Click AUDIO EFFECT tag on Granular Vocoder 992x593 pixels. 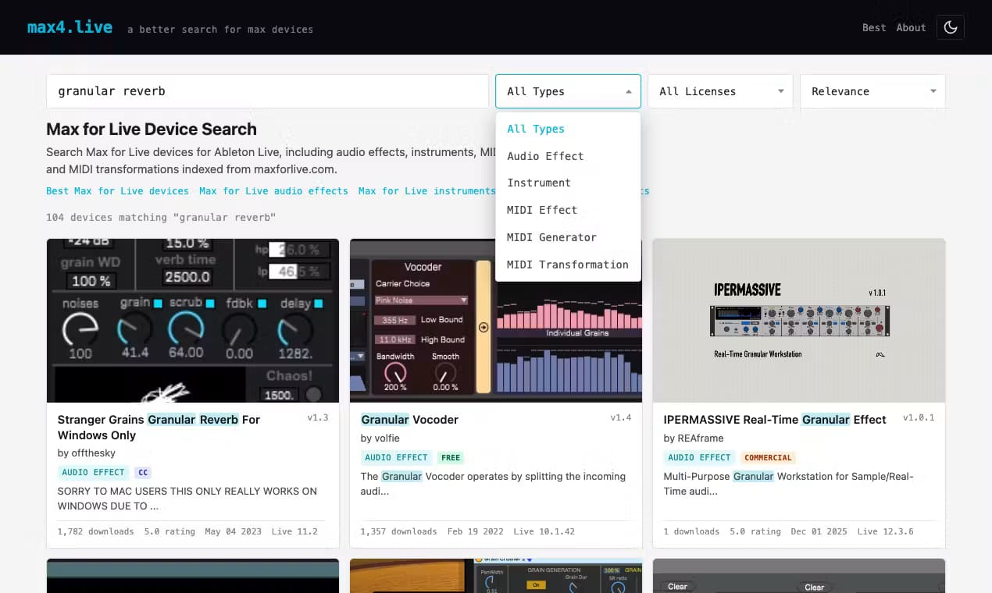[396, 457]
